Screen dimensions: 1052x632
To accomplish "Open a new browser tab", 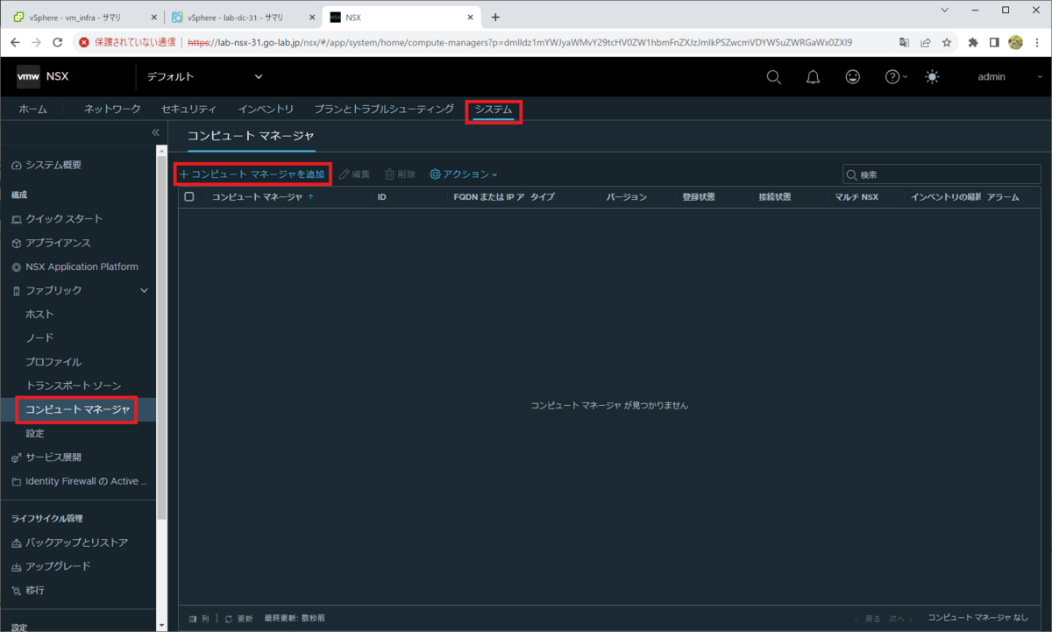I will (x=495, y=17).
